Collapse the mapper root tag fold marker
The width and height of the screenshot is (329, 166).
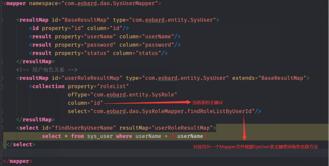(x=1, y=4)
